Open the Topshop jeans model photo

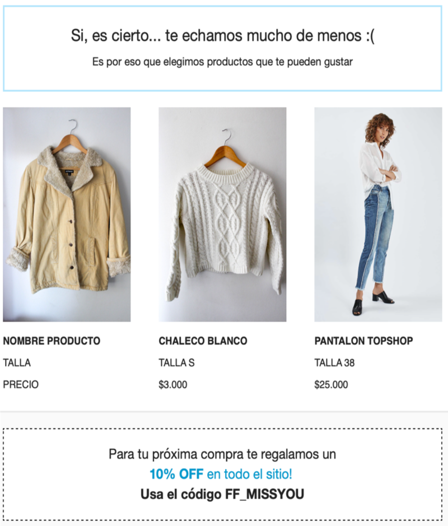click(x=378, y=215)
